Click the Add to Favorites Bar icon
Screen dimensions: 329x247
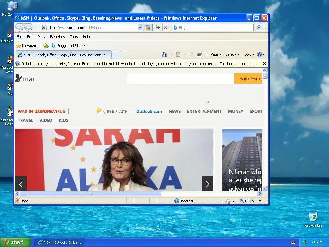click(46, 45)
